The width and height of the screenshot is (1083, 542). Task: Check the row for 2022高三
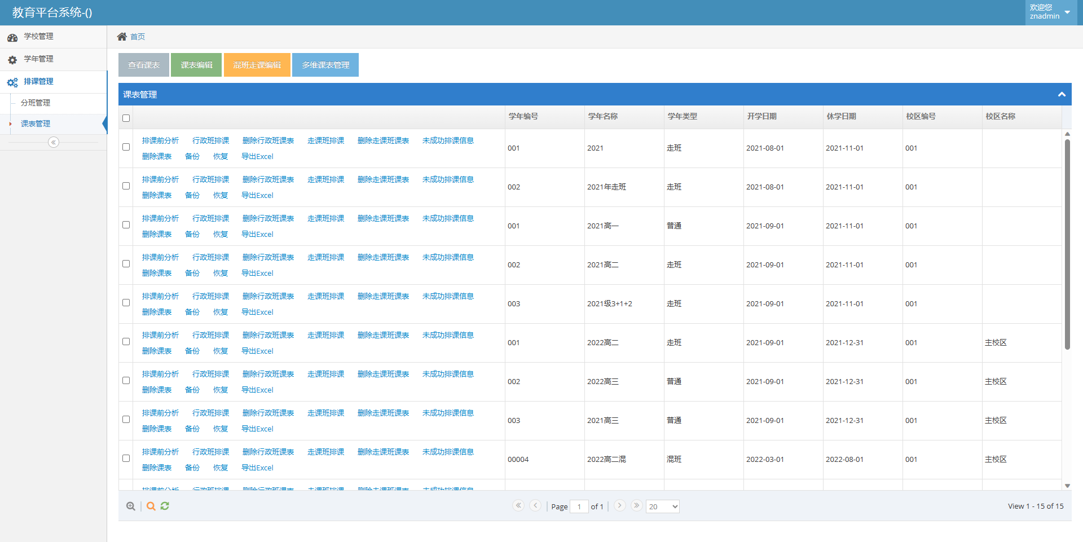(x=126, y=380)
